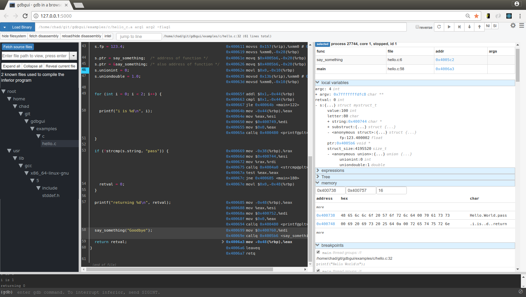
Task: Click the step over next icon
Action: pos(459,27)
